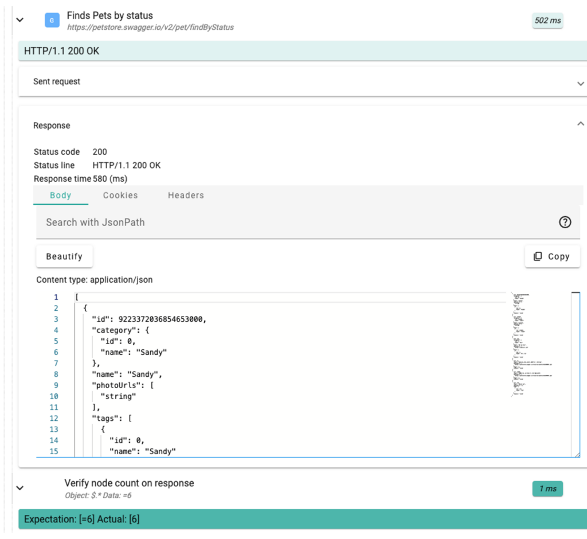Click the Beautify button

coord(64,256)
